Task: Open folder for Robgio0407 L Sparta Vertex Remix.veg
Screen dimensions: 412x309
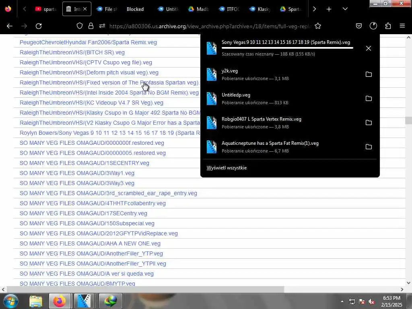Action: point(369,123)
